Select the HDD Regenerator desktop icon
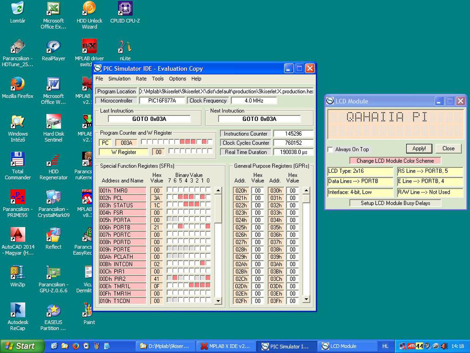Image resolution: width=470 pixels, height=353 pixels. tap(53, 166)
